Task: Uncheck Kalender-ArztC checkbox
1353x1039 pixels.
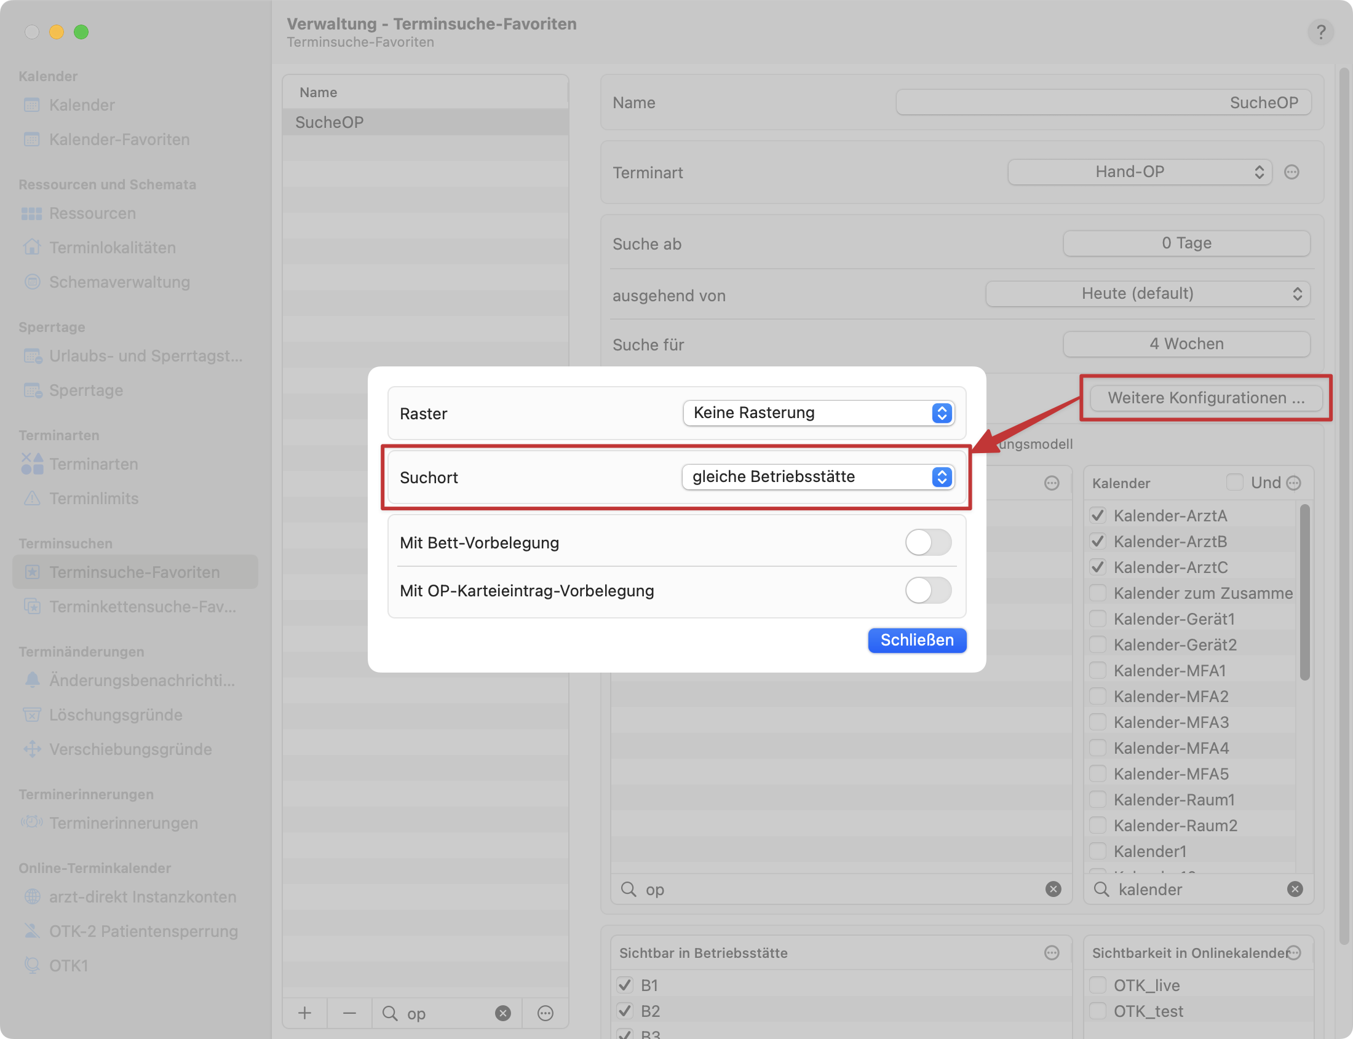Action: click(x=1098, y=566)
